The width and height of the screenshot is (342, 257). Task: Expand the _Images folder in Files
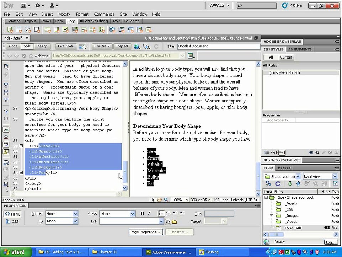click(271, 216)
